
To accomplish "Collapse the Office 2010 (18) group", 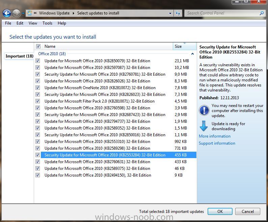I will (192, 54).
